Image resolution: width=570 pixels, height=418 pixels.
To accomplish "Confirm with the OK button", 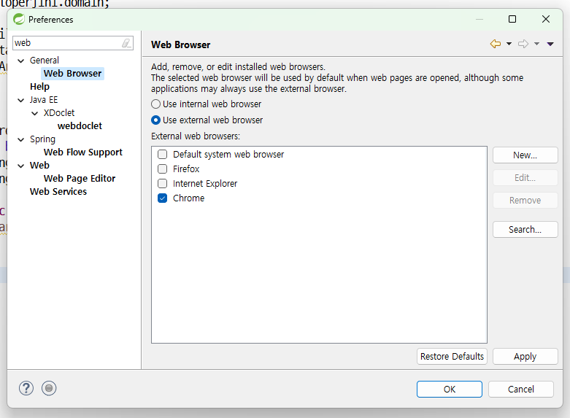I will 450,390.
